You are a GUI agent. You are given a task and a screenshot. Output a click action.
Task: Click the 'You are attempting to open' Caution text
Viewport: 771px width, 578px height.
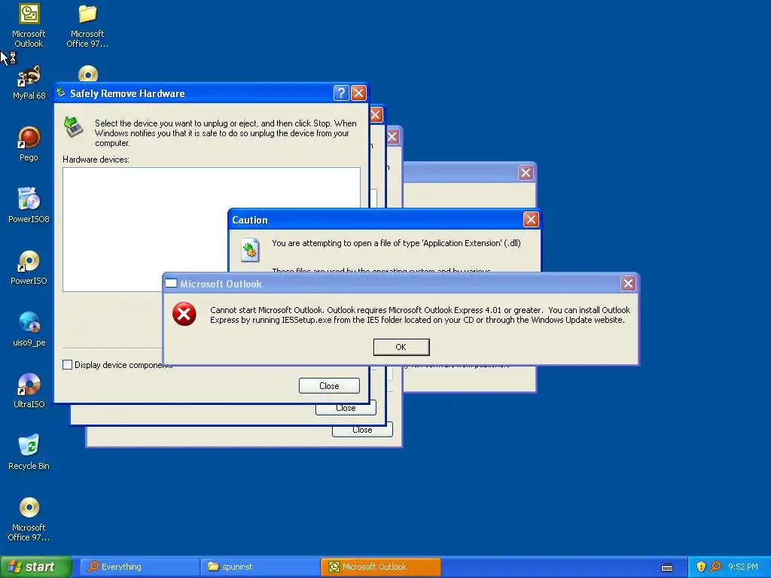pyautogui.click(x=396, y=243)
